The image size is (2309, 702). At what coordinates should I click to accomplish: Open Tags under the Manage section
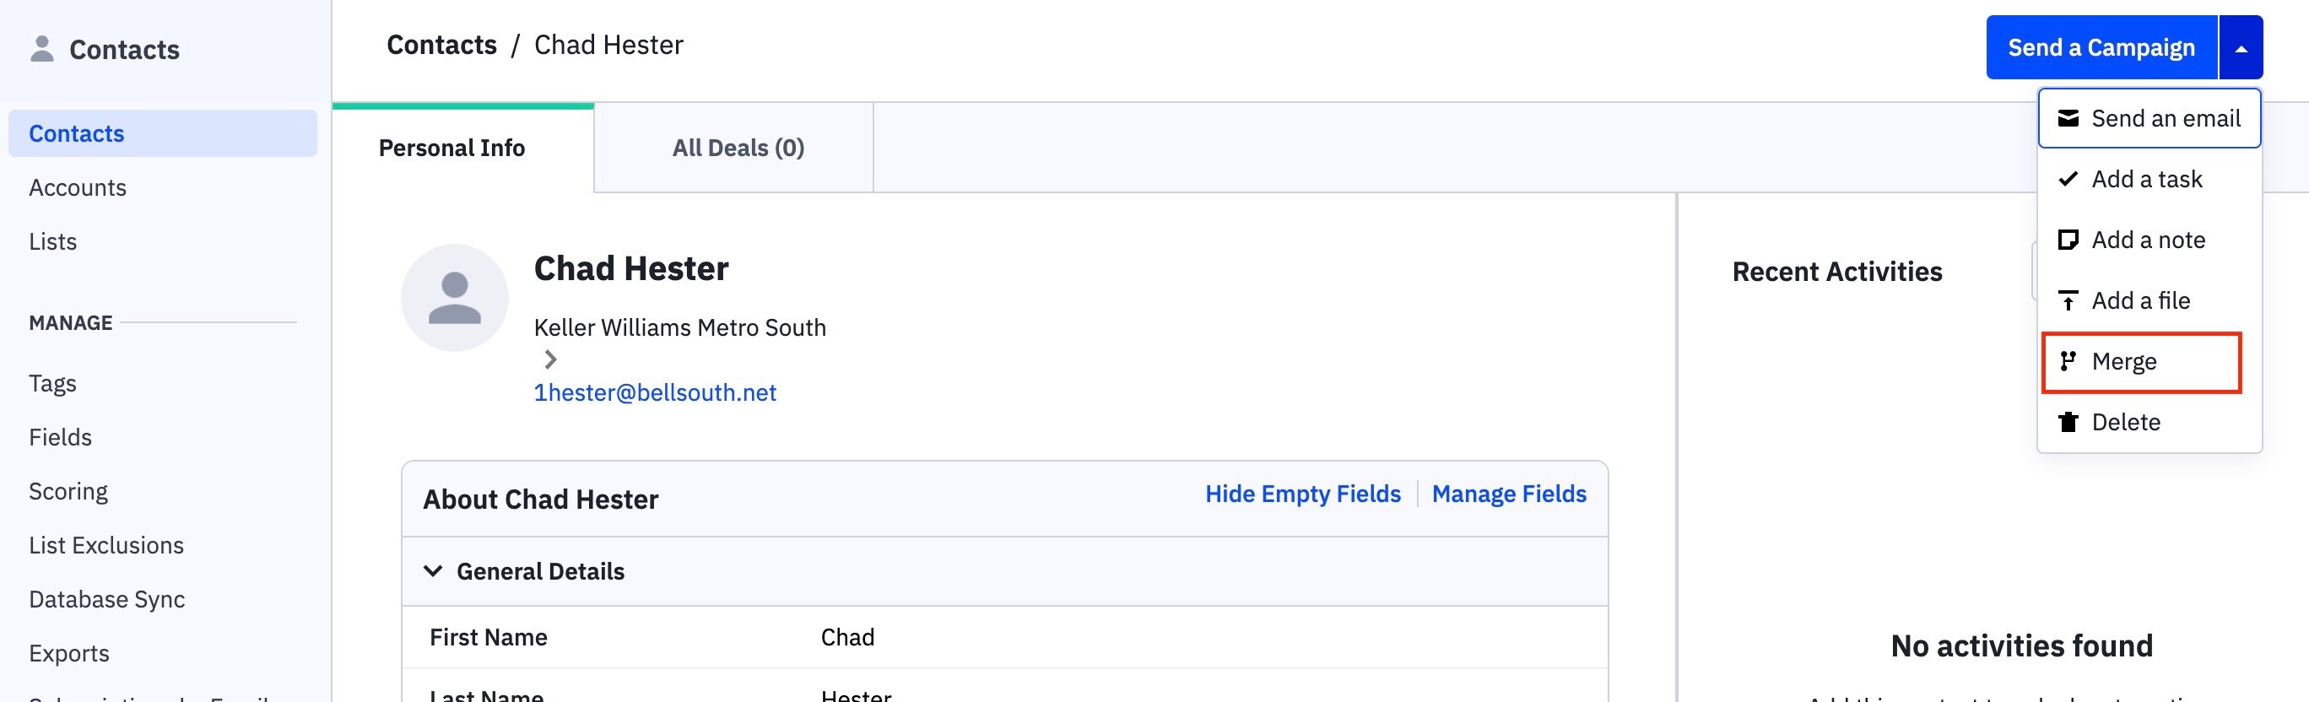click(x=53, y=383)
